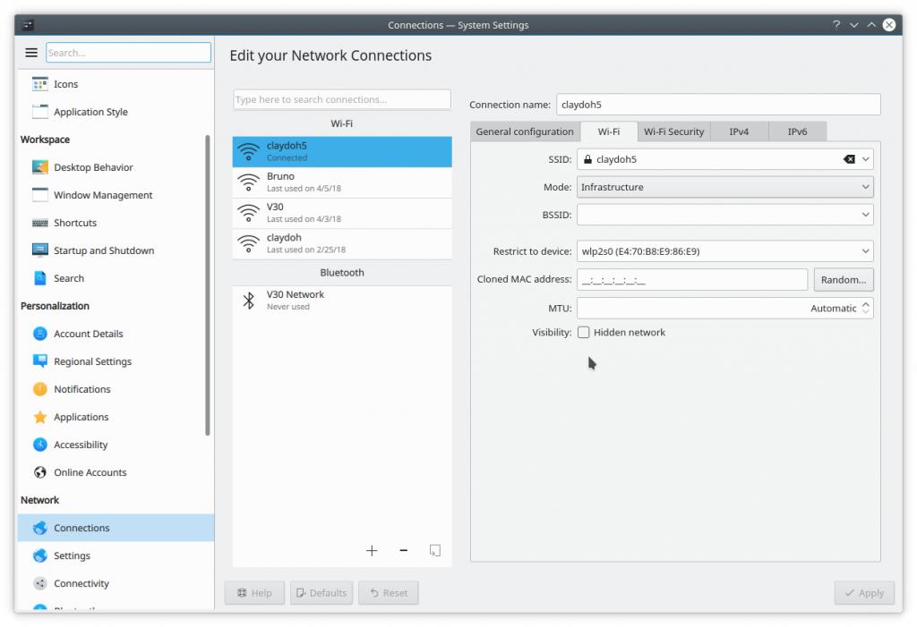917x627 pixels.
Task: Switch to the IPv4 tab
Action: click(739, 131)
